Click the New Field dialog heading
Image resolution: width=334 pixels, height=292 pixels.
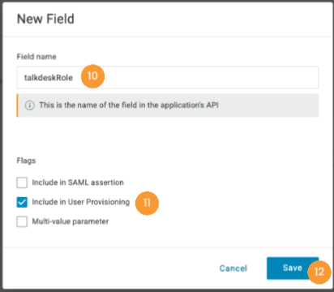pyautogui.click(x=45, y=19)
